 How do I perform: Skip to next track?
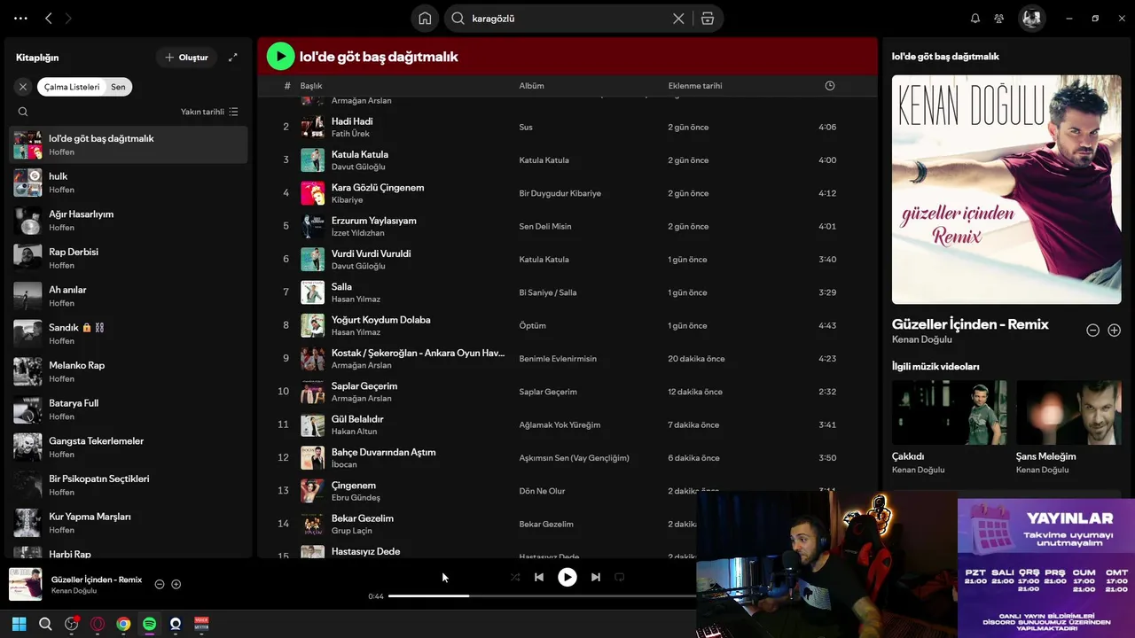pos(596,577)
